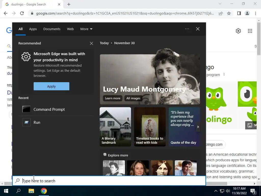Open the Chrome profile avatar

pos(247,13)
